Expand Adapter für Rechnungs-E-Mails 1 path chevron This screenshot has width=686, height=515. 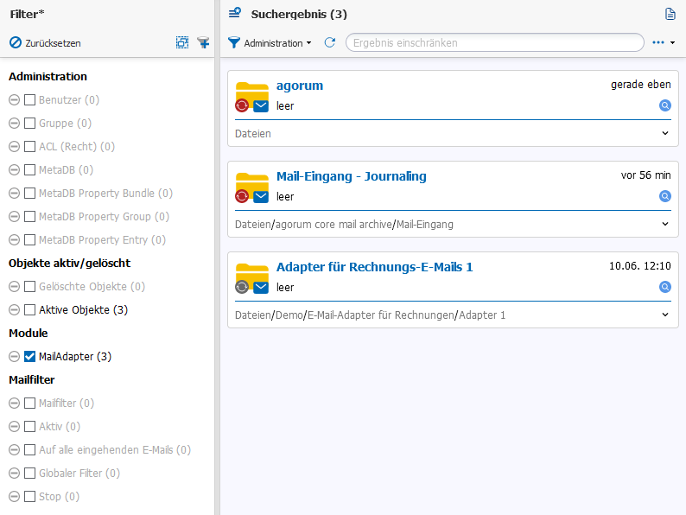coord(665,315)
